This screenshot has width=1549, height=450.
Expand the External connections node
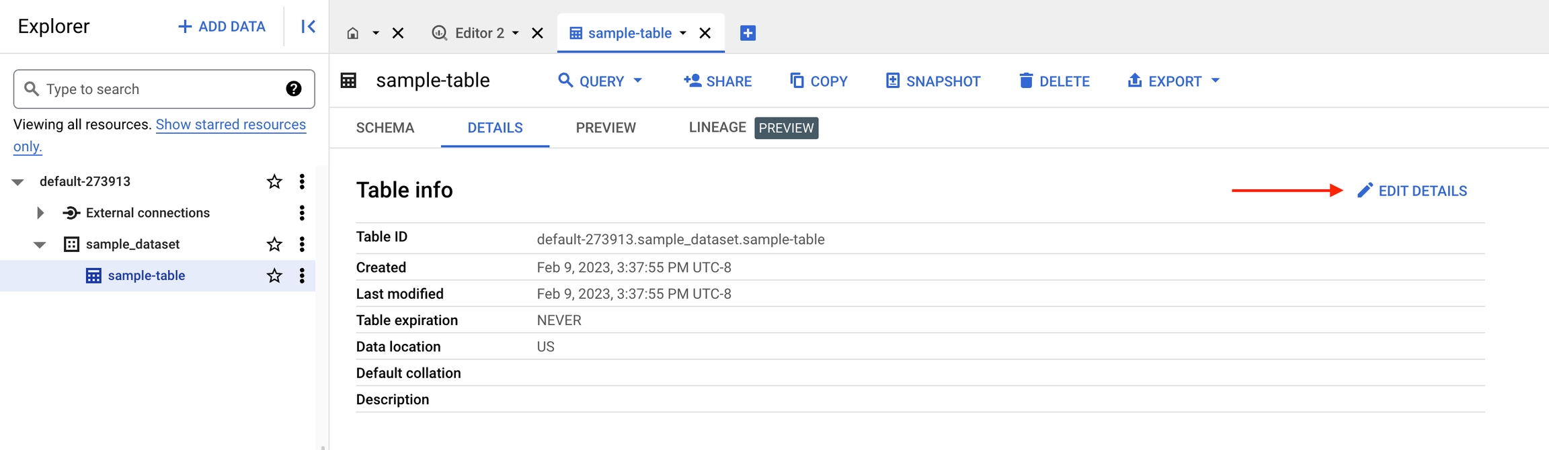click(x=40, y=213)
